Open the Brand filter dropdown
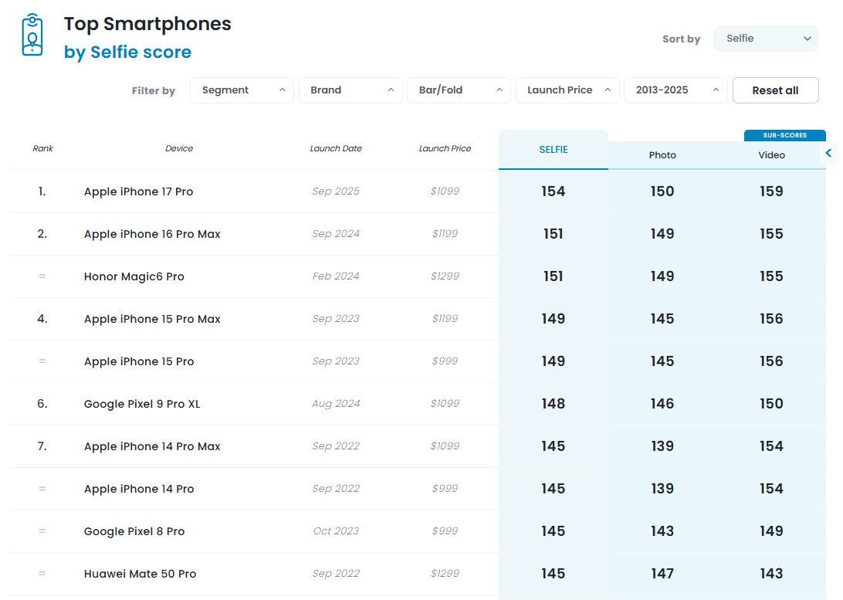 [x=350, y=90]
